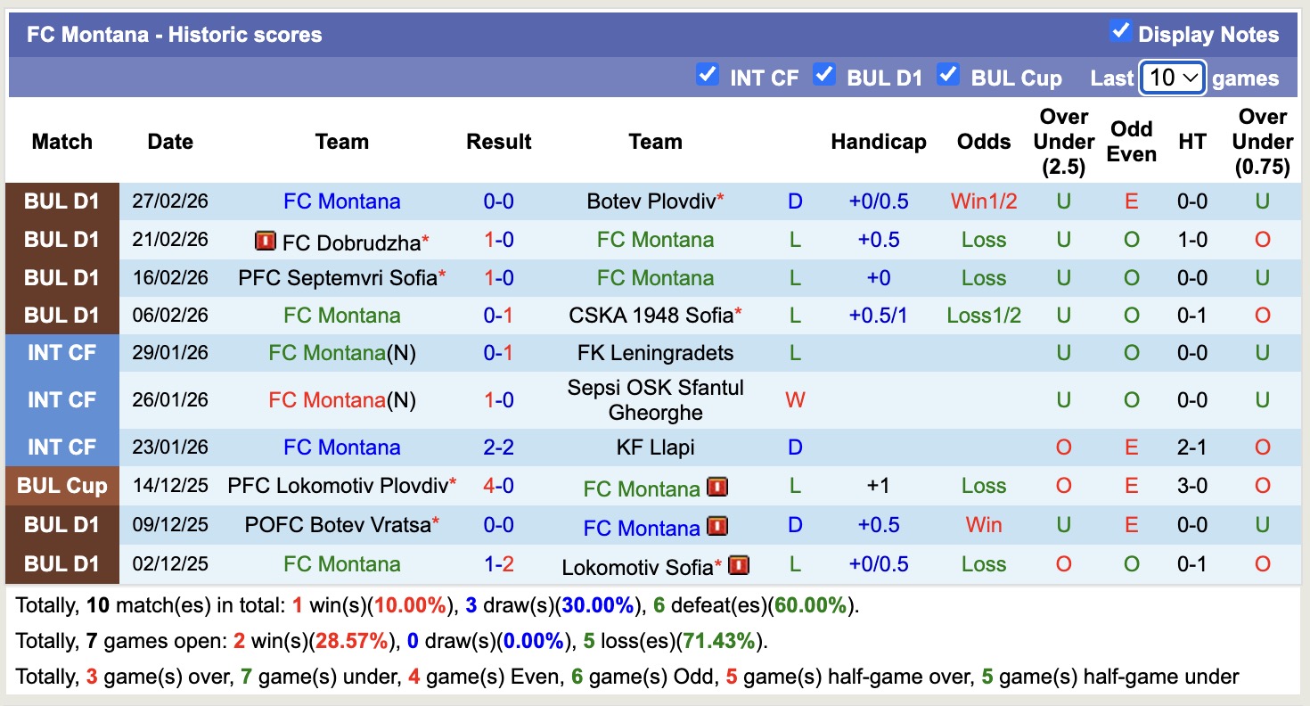Toggle the Display Notes checkbox
Screen dimensions: 1310x706
click(x=1120, y=32)
